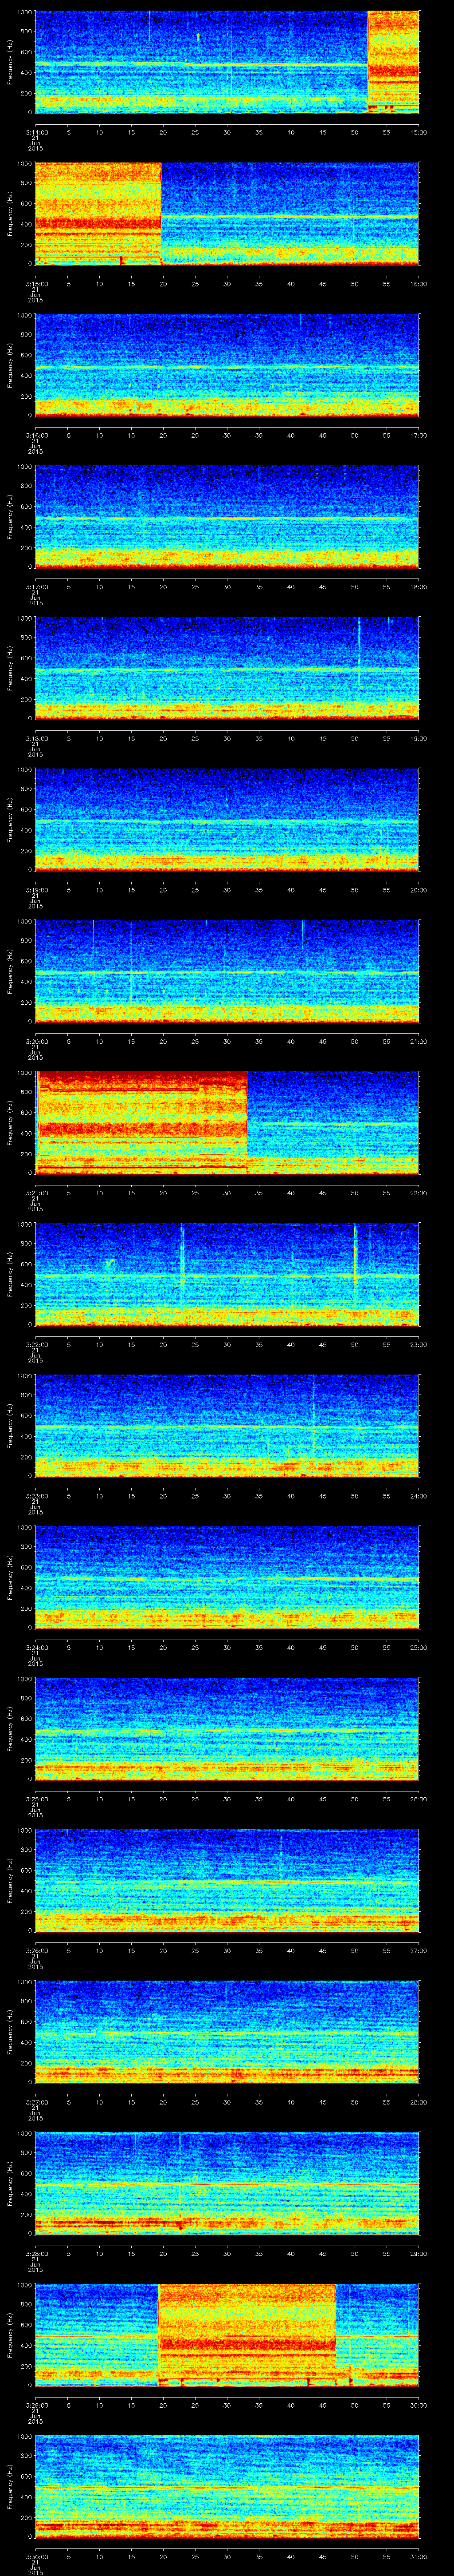Click the '3:21:00' start time label
This screenshot has height=2576, width=454.
(36, 1193)
